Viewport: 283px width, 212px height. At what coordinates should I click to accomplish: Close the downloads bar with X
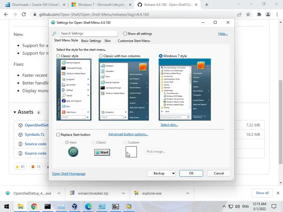pos(278,193)
